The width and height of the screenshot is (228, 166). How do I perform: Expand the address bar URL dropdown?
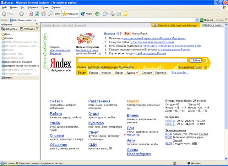coord(197,20)
